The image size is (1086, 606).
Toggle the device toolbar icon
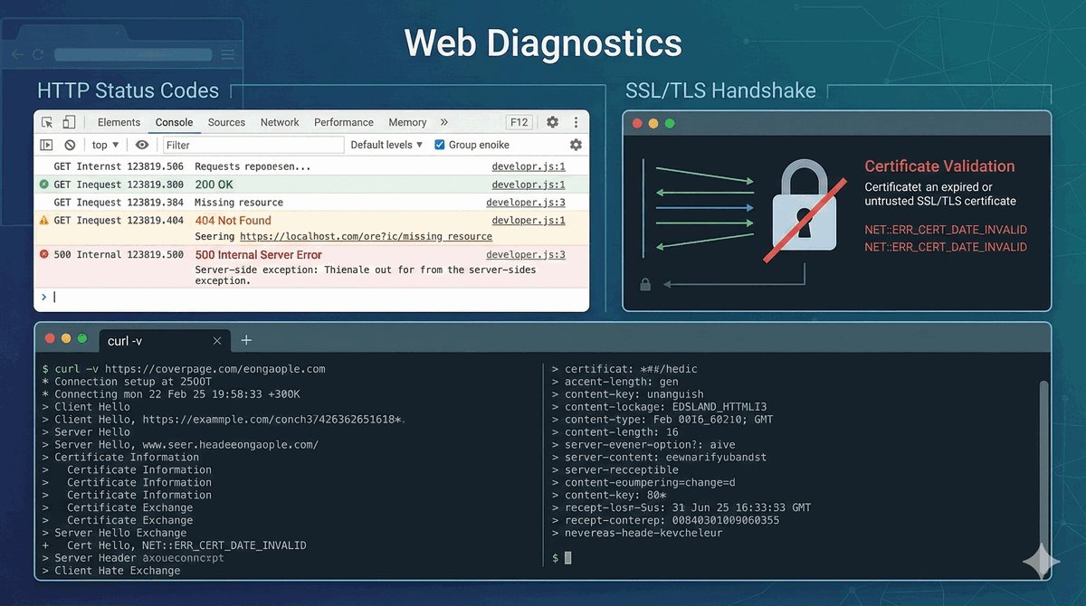pos(69,122)
